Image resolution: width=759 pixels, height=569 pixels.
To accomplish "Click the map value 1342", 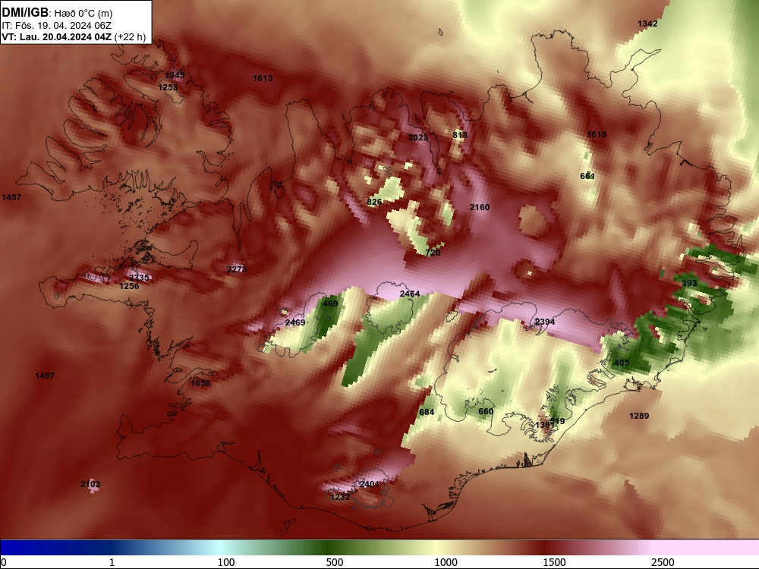I will click(x=647, y=24).
